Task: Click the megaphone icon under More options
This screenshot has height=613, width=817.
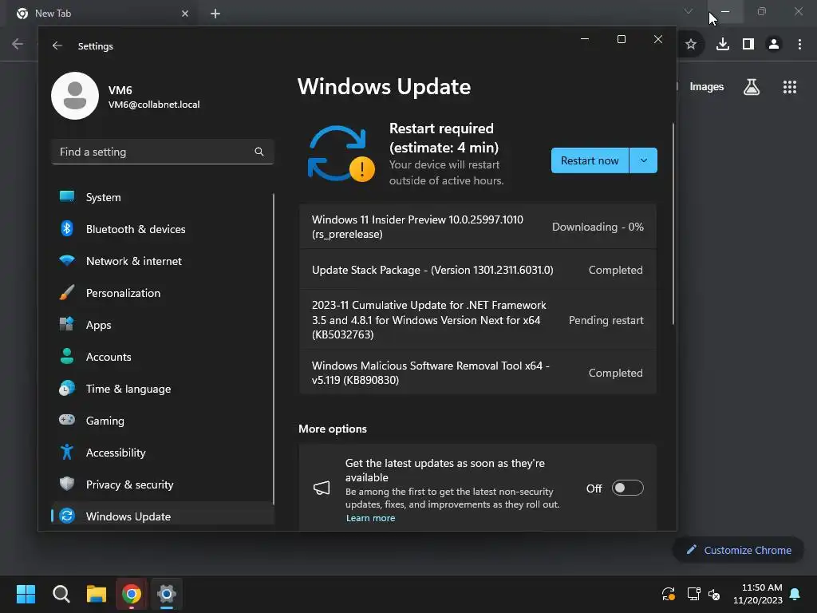Action: (322, 488)
